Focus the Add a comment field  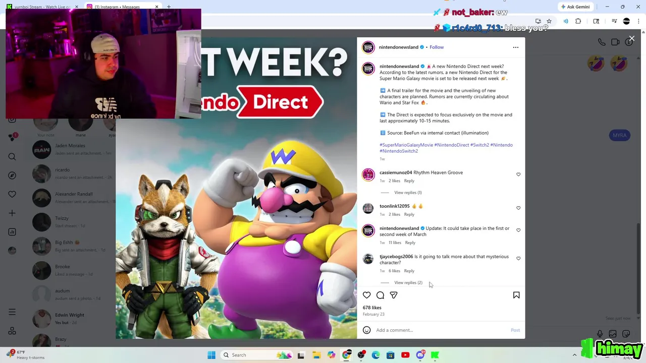point(442,330)
